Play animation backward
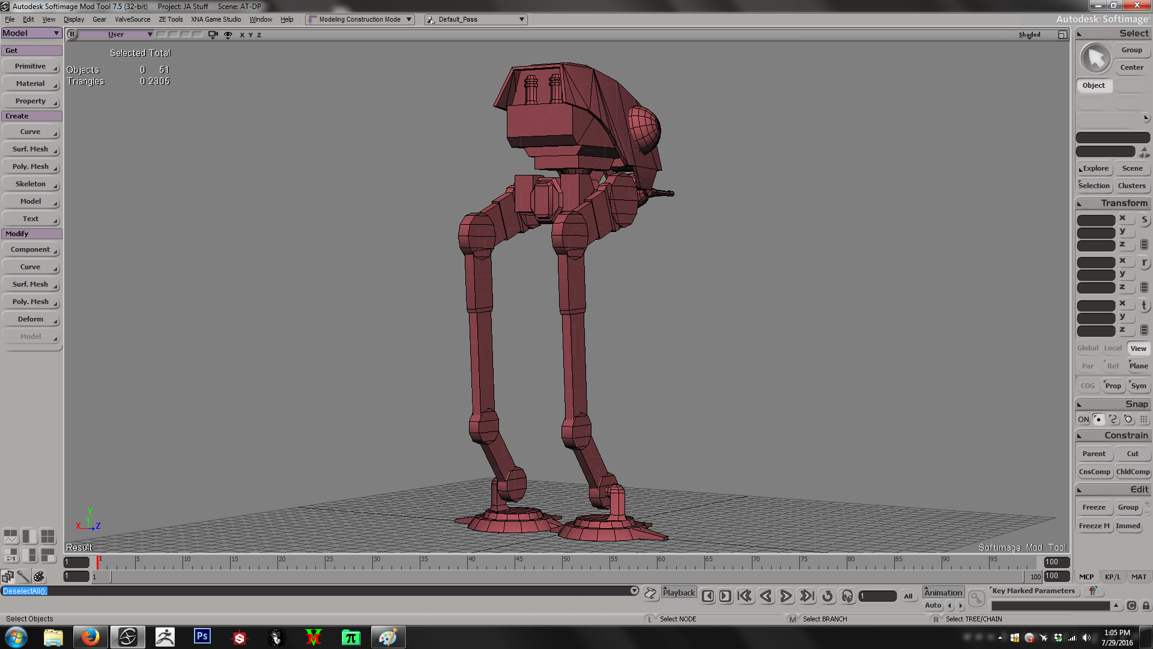 (x=765, y=596)
